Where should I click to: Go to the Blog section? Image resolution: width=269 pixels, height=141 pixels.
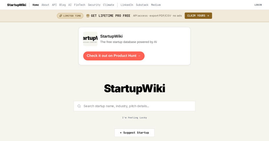(63, 5)
